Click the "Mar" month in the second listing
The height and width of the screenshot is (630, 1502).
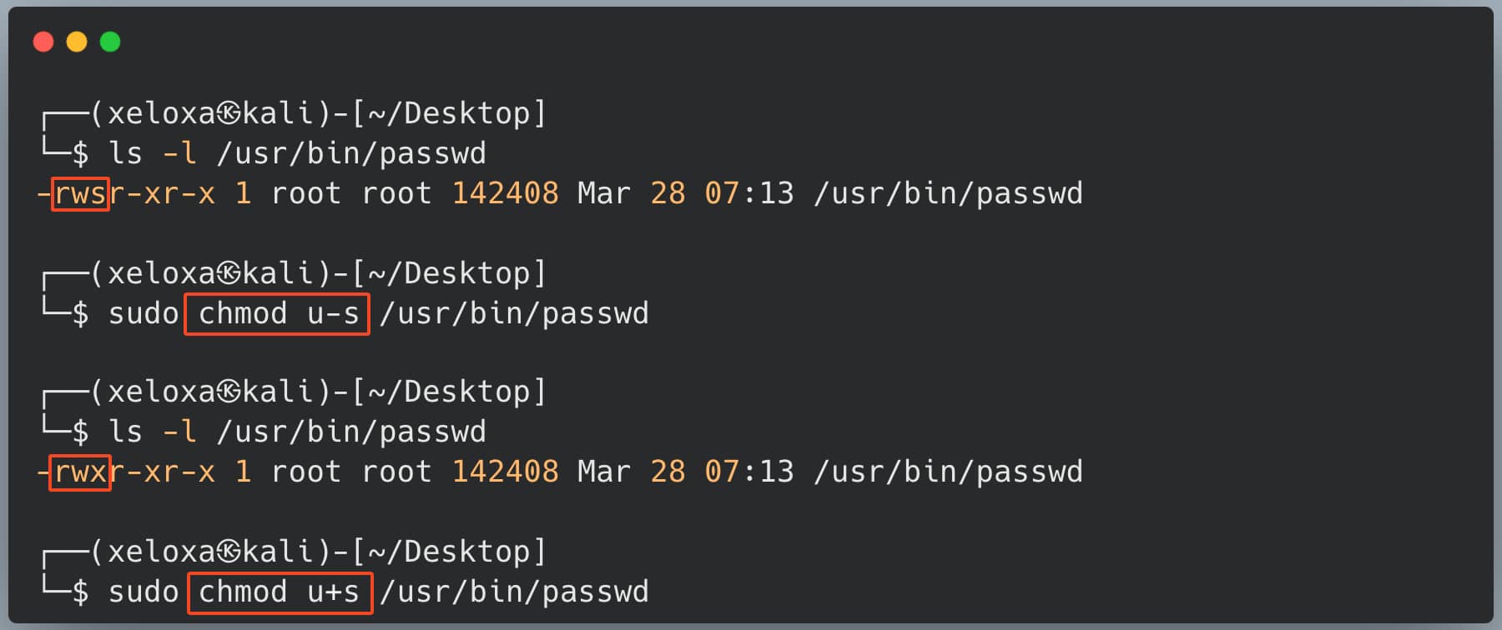604,472
